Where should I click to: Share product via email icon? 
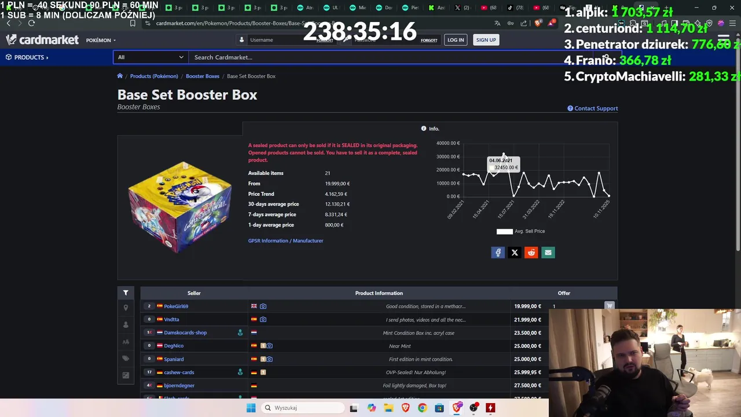pos(548,253)
